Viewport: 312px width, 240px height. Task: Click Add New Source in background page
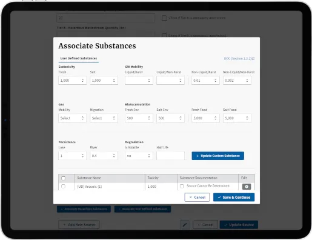[x=79, y=225]
